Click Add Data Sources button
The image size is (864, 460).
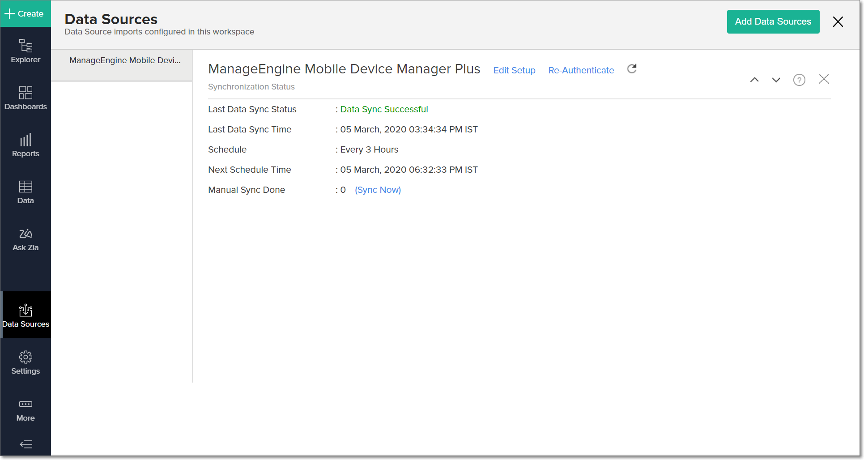[773, 21]
